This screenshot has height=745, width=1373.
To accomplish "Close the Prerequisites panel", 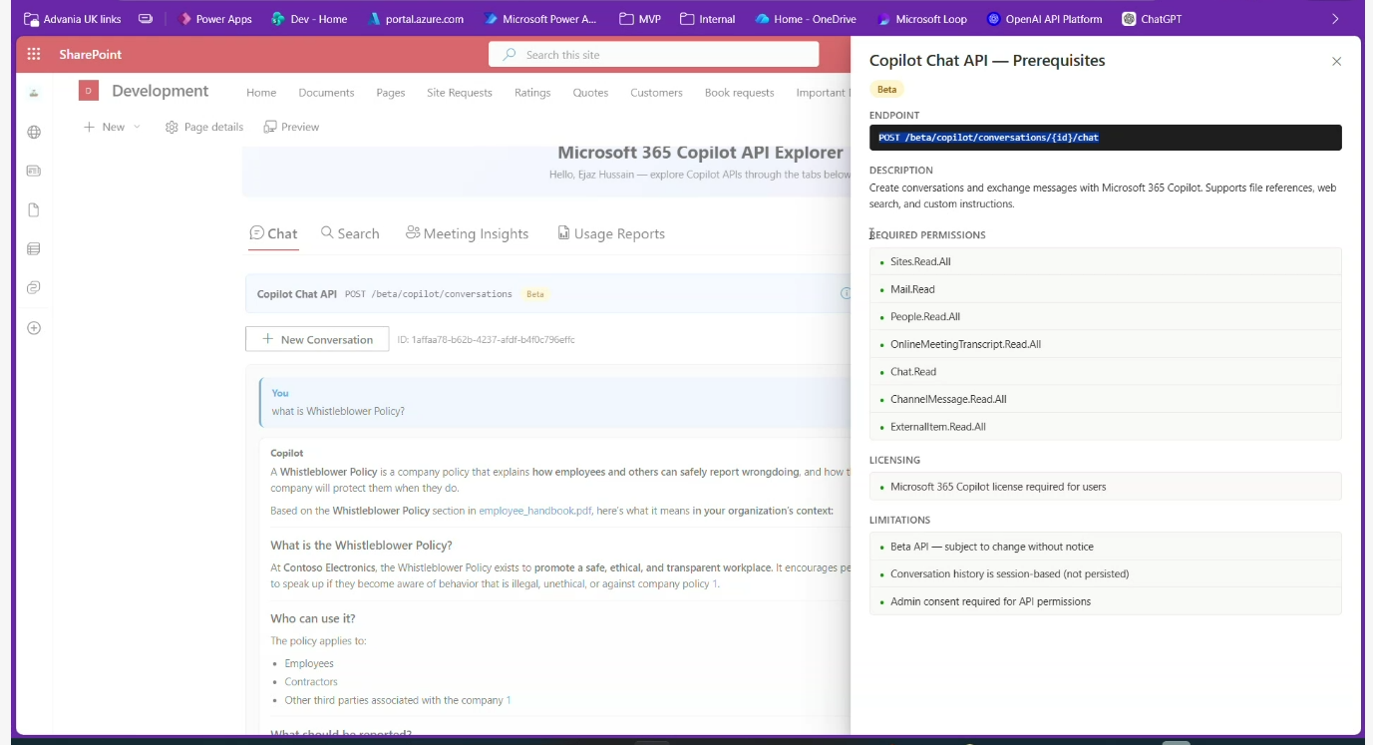I will 1336,62.
